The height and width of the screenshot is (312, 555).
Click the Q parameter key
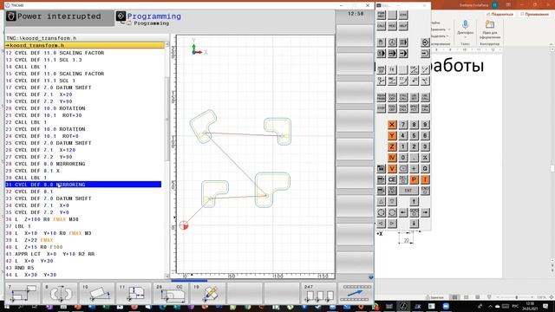pyautogui.click(x=425, y=169)
